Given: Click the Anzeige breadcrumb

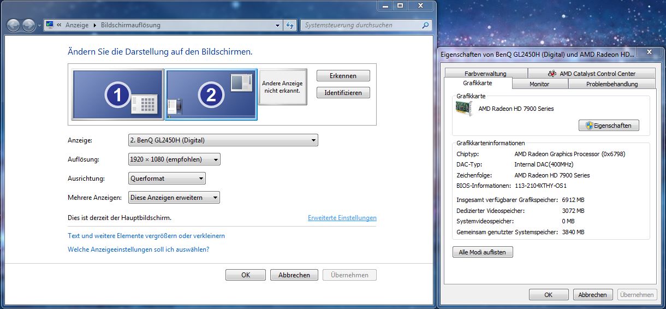Looking at the screenshot, I should 77,25.
